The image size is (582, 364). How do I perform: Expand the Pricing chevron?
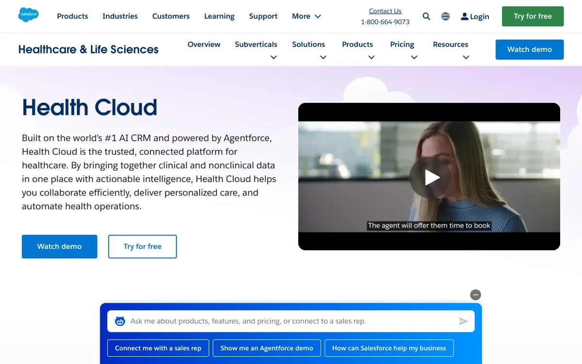pyautogui.click(x=414, y=57)
